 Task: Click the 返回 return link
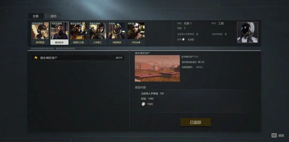[281, 136]
